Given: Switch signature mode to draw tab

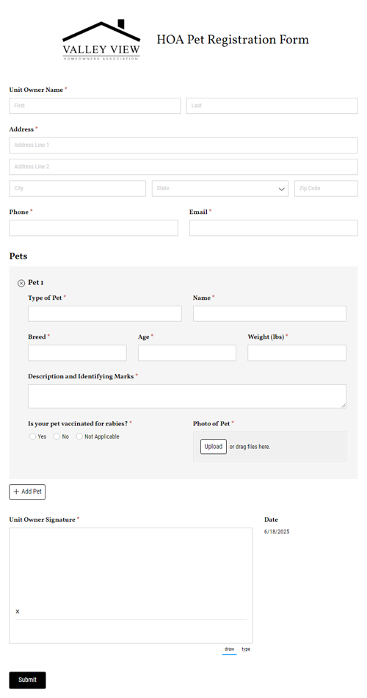Looking at the screenshot, I should pos(229,649).
